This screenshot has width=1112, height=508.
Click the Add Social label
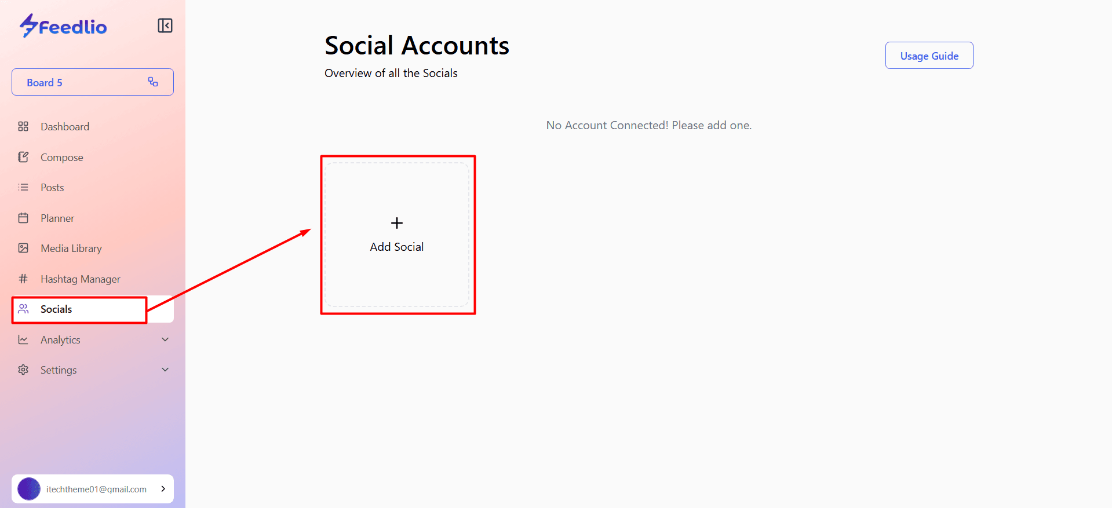[397, 247]
